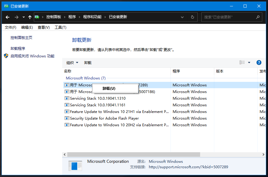Close the 已安装更新 window
Screen dimensions: 268x177
click(x=259, y=6)
